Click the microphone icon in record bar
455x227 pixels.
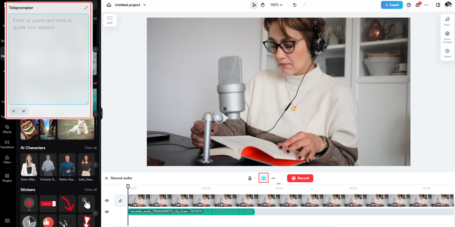point(250,178)
